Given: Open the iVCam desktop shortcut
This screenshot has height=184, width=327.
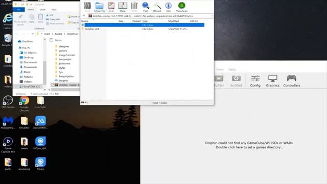Looking at the screenshot, I should (40, 164).
